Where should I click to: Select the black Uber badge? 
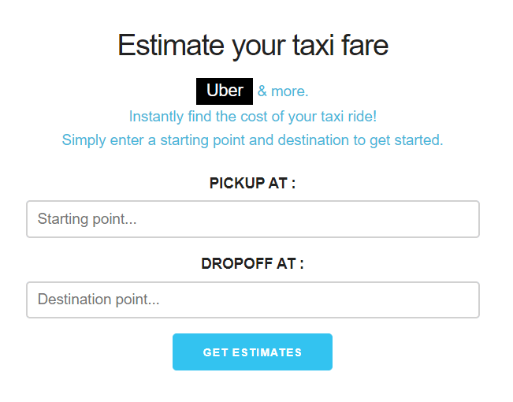click(x=225, y=91)
